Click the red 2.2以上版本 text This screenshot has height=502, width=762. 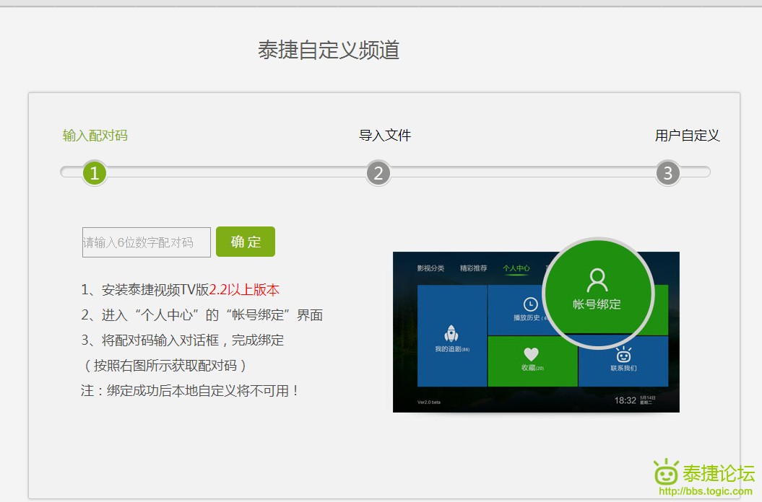click(x=244, y=290)
